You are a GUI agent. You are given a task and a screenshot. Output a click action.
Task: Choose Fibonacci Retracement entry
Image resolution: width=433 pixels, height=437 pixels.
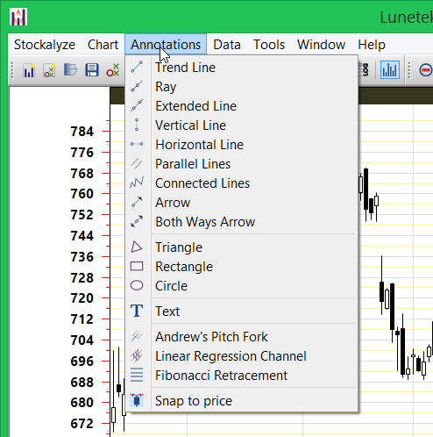[241, 376]
